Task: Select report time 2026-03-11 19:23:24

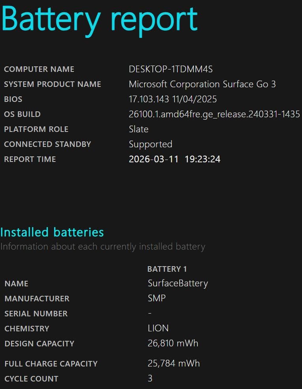Action: click(174, 159)
